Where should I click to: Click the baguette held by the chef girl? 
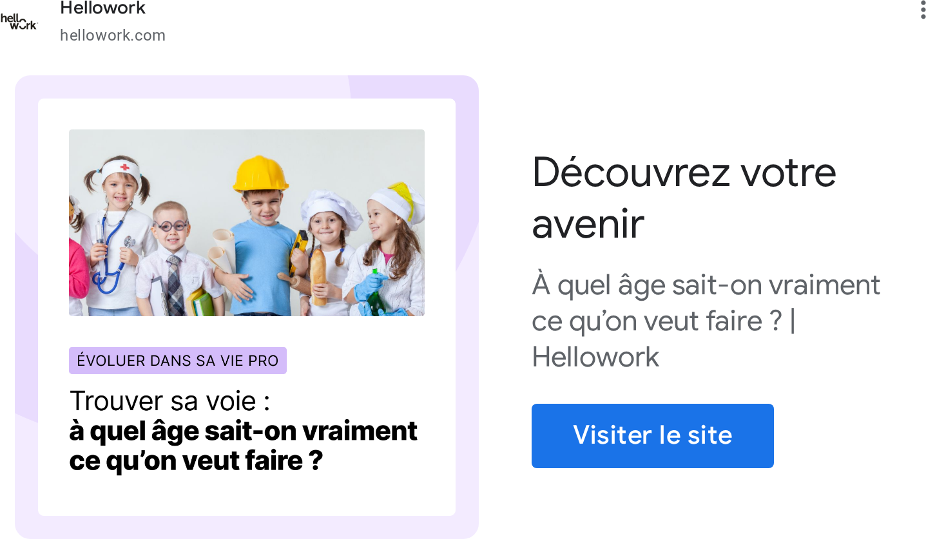(x=318, y=277)
